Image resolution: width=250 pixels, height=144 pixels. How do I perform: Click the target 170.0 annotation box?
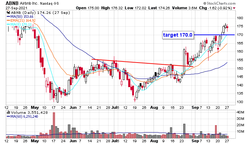coord(178,35)
